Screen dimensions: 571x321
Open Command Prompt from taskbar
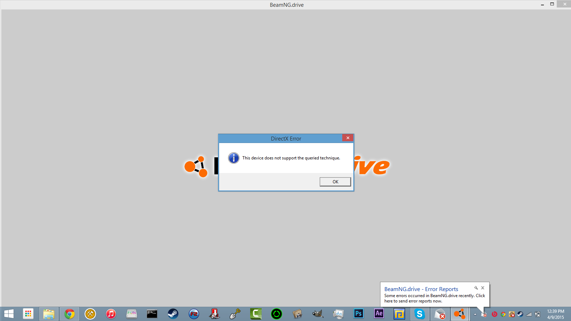[152, 314]
